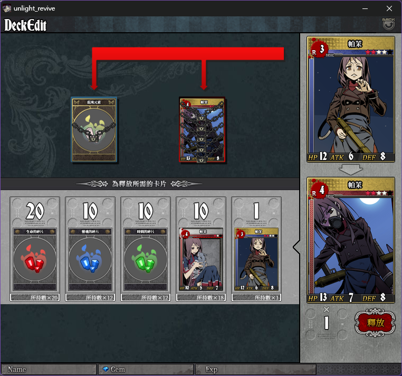Viewport: 402px width, 376px height.
Task: Click the red 釋放 release button
Action: point(375,323)
